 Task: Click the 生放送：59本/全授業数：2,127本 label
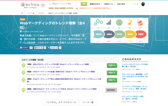click(x=61, y=8)
